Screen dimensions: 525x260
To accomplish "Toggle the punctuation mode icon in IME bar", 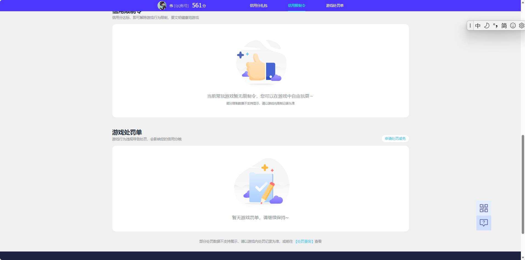I will (x=495, y=26).
